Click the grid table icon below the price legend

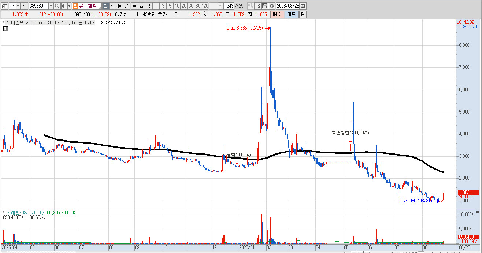(x=5, y=29)
